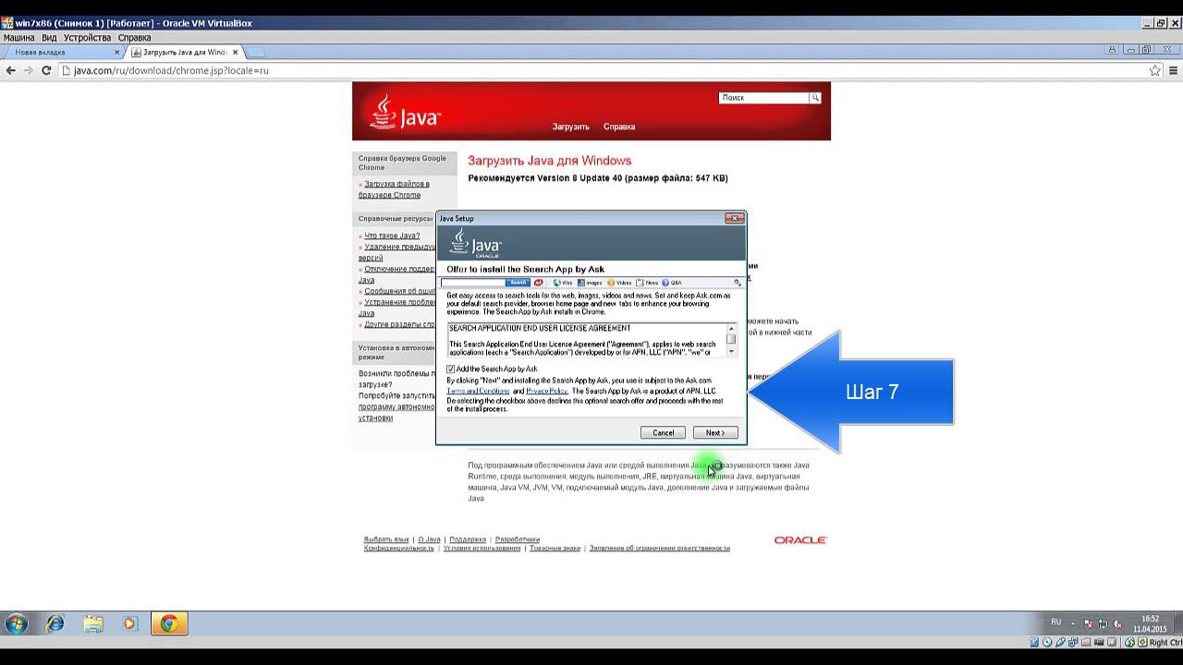This screenshot has width=1183, height=665.
Task: Open the Выбрать язык footer link
Action: coord(386,539)
